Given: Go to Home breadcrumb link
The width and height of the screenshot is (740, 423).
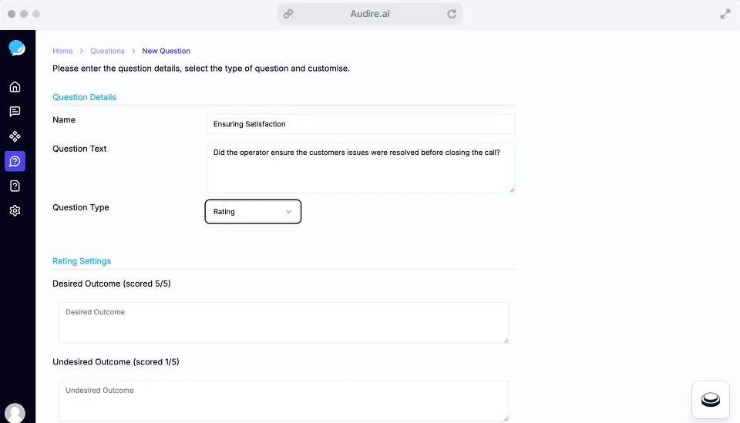Looking at the screenshot, I should pyautogui.click(x=62, y=51).
